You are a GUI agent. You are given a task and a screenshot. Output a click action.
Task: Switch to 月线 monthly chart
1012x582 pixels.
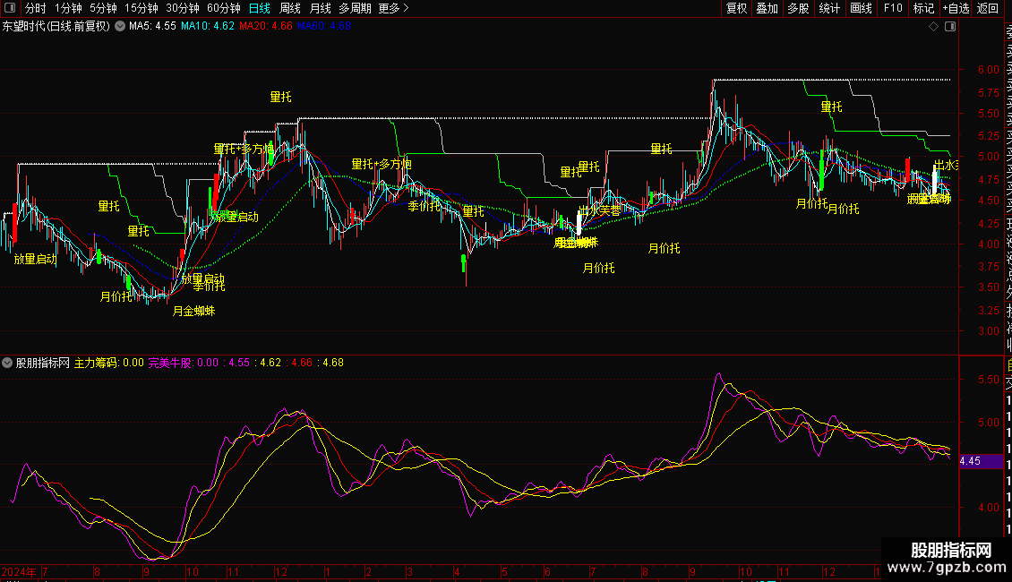point(320,8)
